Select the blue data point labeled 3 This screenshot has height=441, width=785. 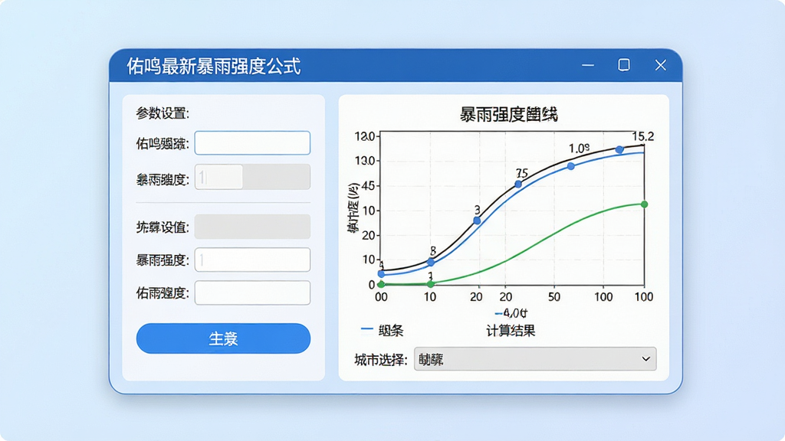pyautogui.click(x=477, y=220)
